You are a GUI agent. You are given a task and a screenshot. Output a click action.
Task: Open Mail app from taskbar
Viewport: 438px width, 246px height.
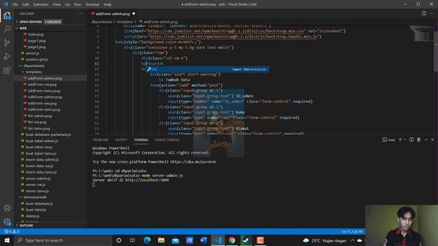click(175, 240)
